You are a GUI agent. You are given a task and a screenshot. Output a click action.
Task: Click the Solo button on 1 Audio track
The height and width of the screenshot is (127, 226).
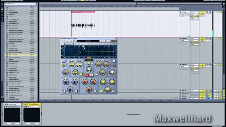coord(207,12)
